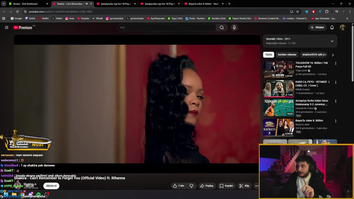Screen dimensions: 354x199
Task: Open a new browser tab
Action: (x=229, y=4)
